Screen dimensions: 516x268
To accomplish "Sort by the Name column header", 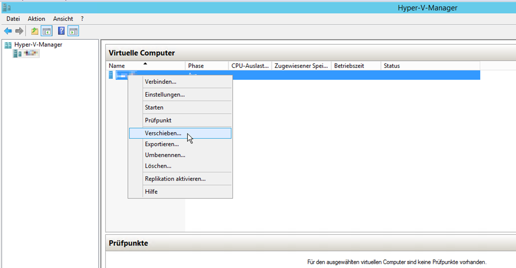I will (117, 66).
